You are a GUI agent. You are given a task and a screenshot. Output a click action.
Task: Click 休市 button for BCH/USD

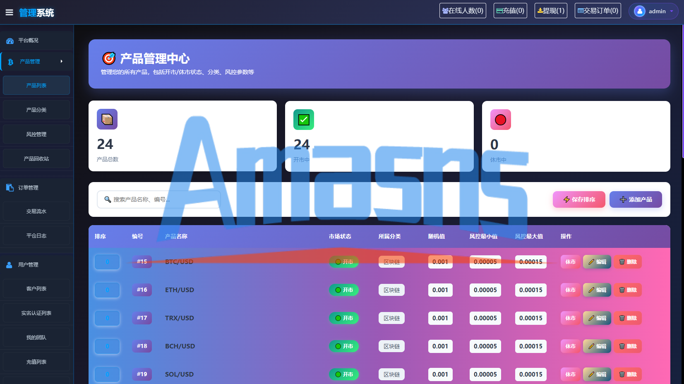click(x=571, y=346)
